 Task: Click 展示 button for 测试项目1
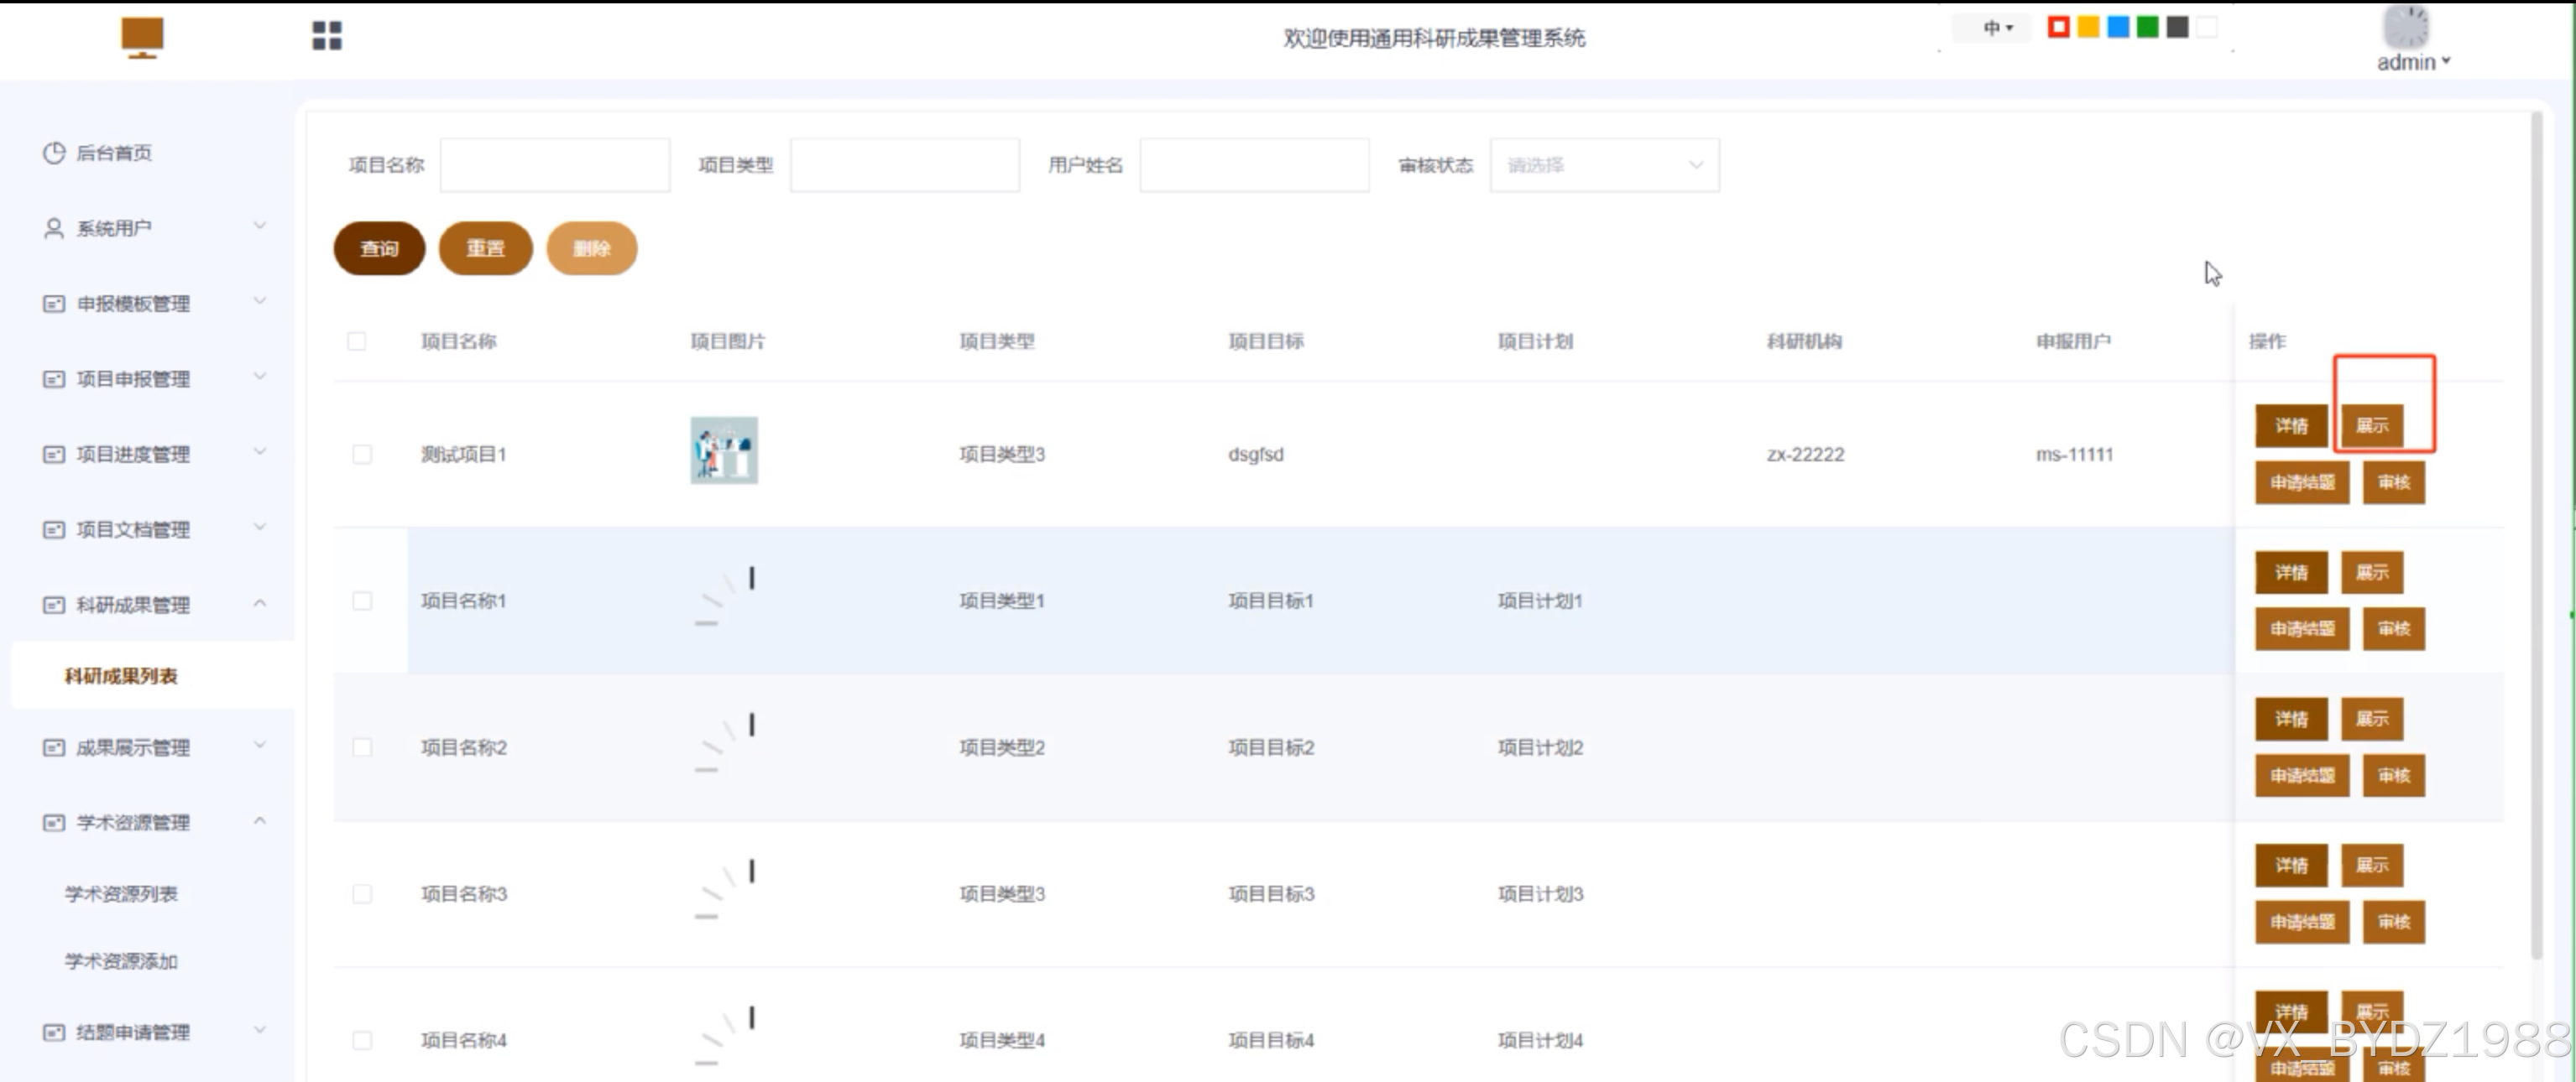2371,425
